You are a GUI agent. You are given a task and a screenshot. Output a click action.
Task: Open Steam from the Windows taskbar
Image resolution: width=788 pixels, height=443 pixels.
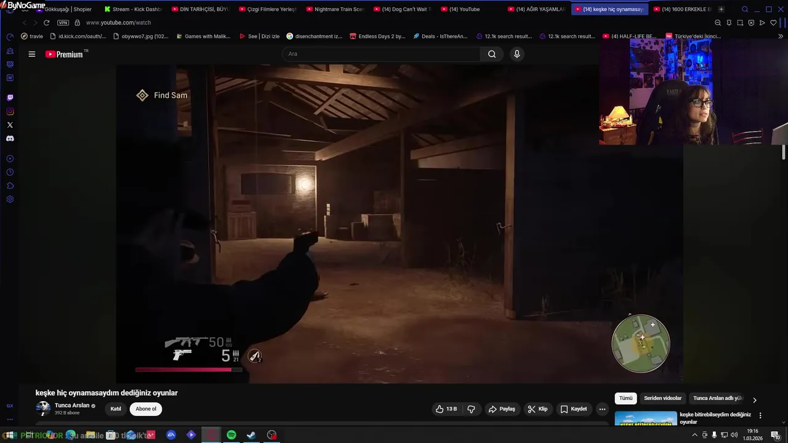[x=251, y=435]
